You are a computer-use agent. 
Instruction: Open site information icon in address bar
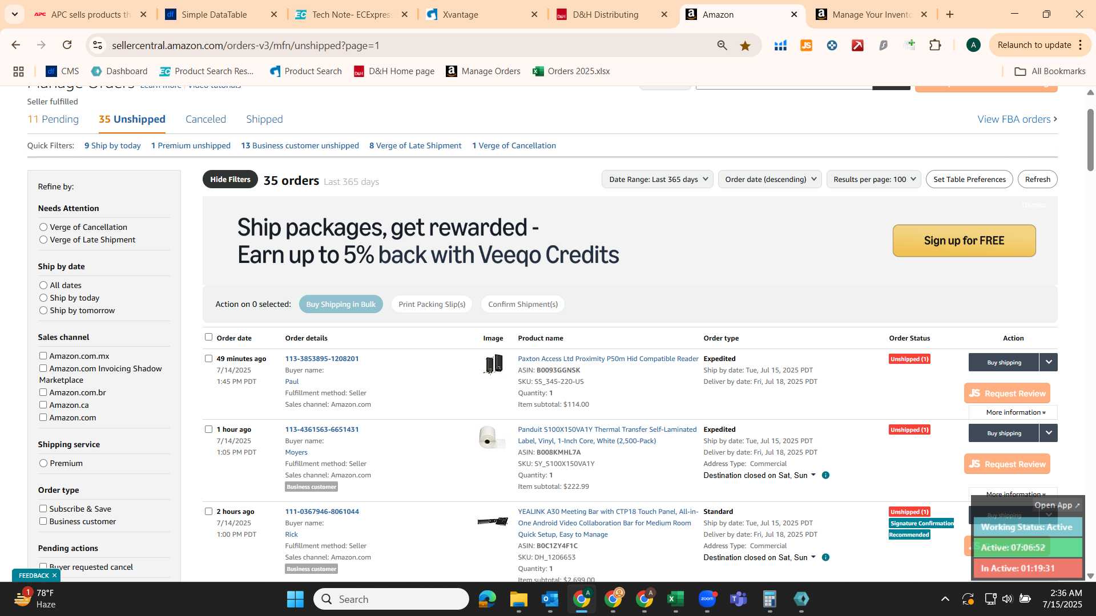point(98,45)
